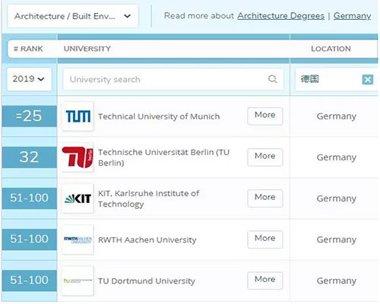Click the LOCATION column header
Image resolution: width=380 pixels, height=304 pixels.
(x=331, y=49)
